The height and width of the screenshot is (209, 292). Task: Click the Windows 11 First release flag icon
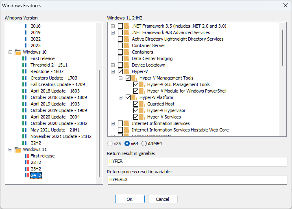[27, 156]
